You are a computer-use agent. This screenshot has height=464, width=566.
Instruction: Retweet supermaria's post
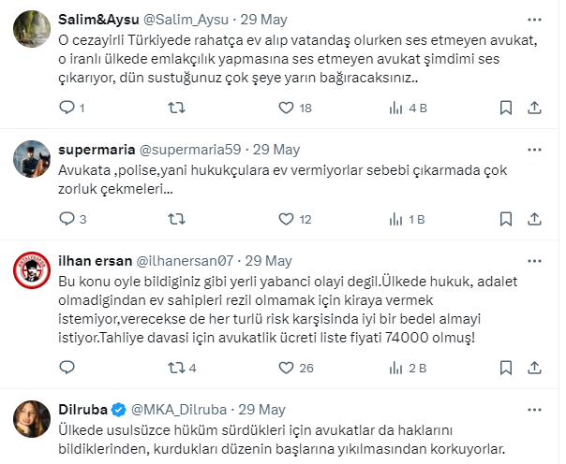tap(175, 220)
